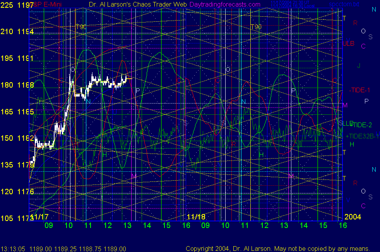Select the "11/17" date label on the chart
380x252 pixels.
[x=39, y=217]
